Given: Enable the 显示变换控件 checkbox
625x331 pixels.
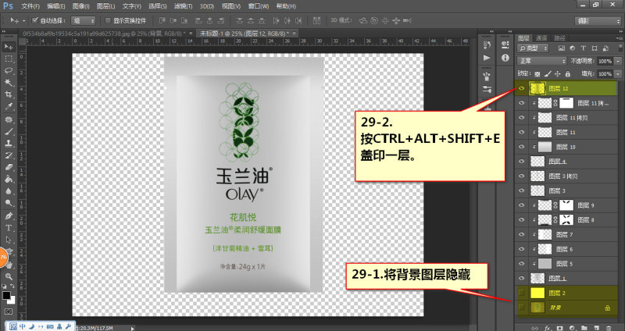Looking at the screenshot, I should pyautogui.click(x=108, y=20).
